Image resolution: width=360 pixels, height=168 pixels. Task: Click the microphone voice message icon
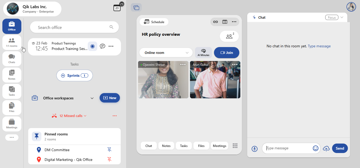(254, 149)
